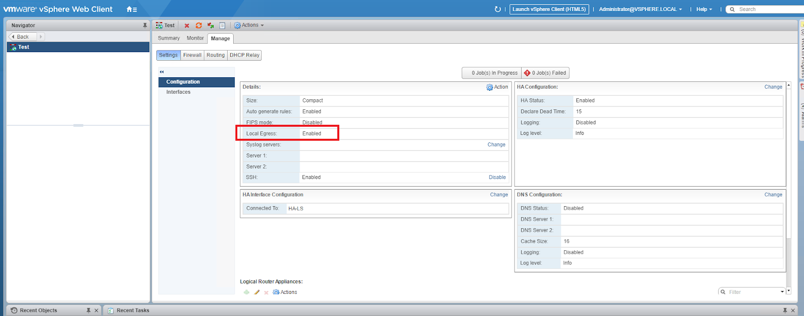Screen dimensions: 804x316
Task: Click the home icon in the header
Action: point(131,9)
